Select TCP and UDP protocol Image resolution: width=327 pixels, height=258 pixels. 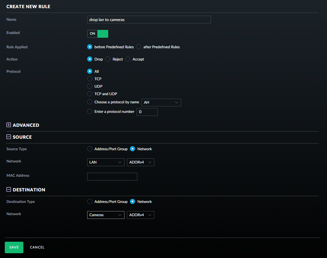click(90, 94)
